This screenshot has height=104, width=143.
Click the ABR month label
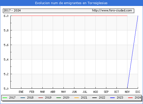[x=53, y=92]
